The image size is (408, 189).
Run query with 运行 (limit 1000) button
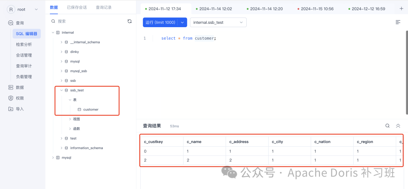pos(160,22)
